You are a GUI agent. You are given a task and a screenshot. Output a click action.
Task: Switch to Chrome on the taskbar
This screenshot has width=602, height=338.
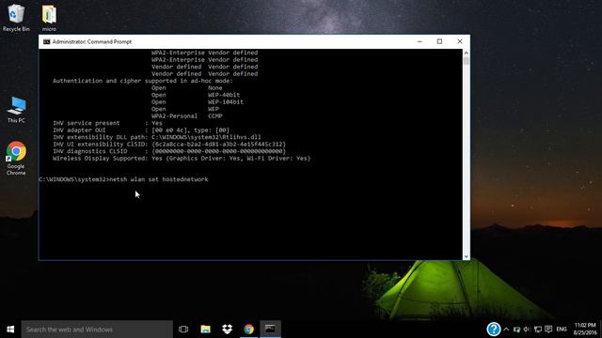248,330
